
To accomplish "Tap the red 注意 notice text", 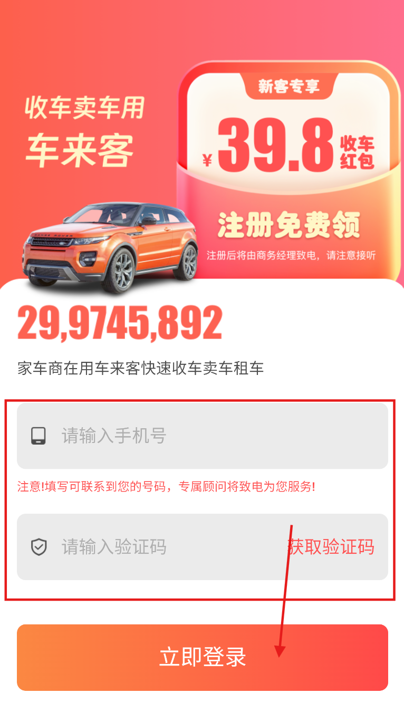I will [x=166, y=487].
